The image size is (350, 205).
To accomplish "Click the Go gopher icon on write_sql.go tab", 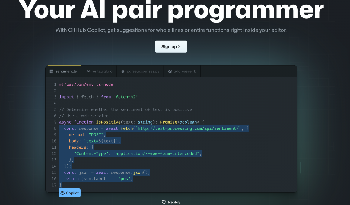I will click(88, 71).
